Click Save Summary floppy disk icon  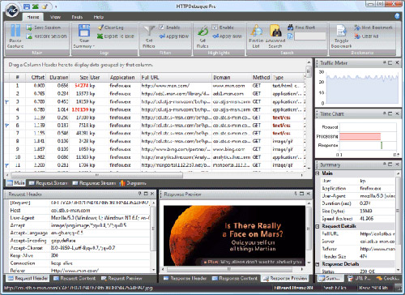point(84,30)
